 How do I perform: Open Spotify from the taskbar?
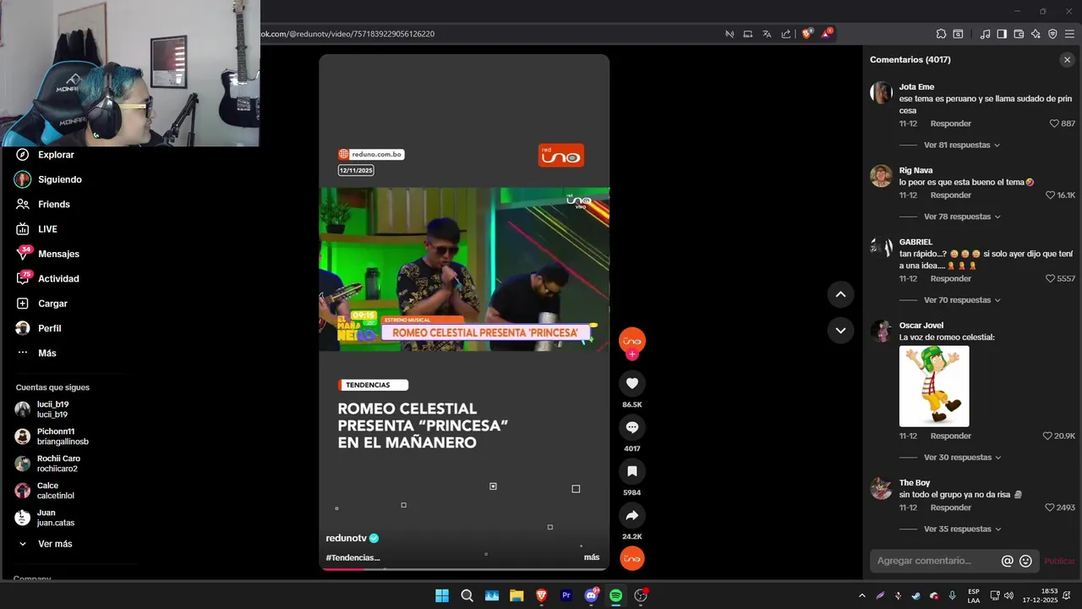tap(615, 595)
